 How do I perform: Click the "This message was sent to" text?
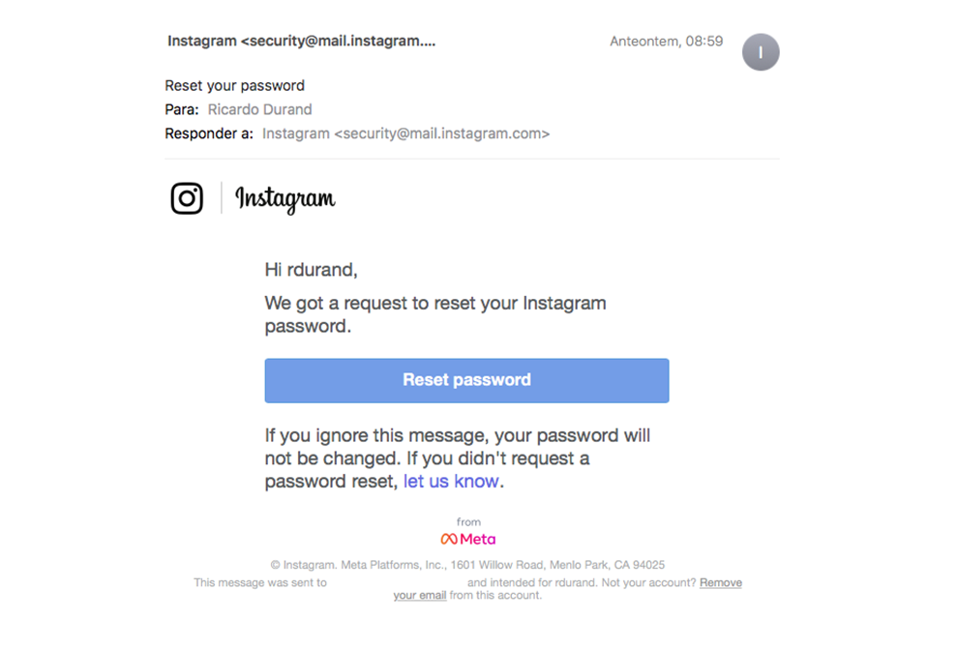[260, 582]
